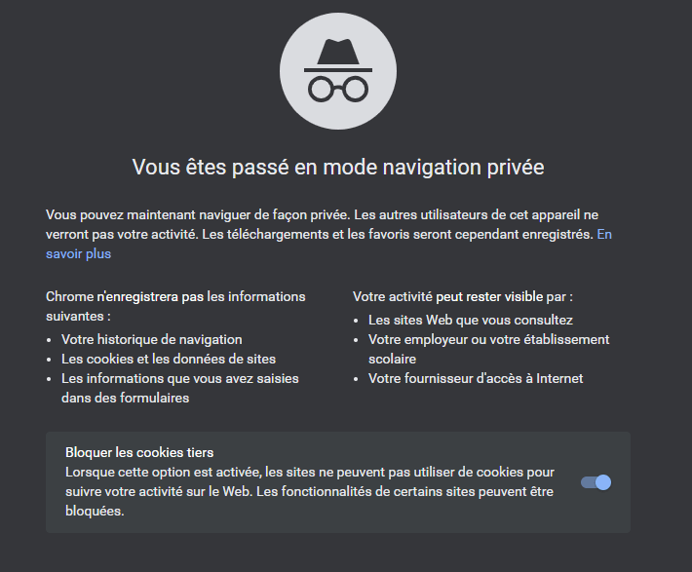This screenshot has width=692, height=572.
Task: Click "Chrome n'enregistrera pas les informations suivantes" text
Action: tap(175, 296)
